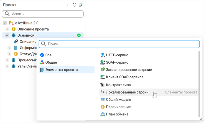Click the Запланированное задание clock icon
Image resolution: width=204 pixels, height=123 pixels.
(103, 69)
